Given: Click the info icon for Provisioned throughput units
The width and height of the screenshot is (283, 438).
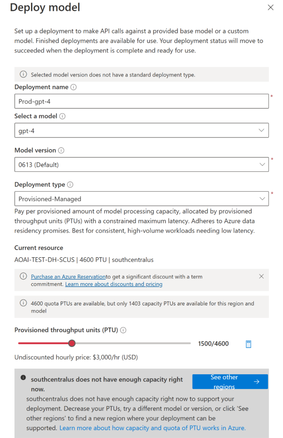Looking at the screenshot, I should click(123, 330).
